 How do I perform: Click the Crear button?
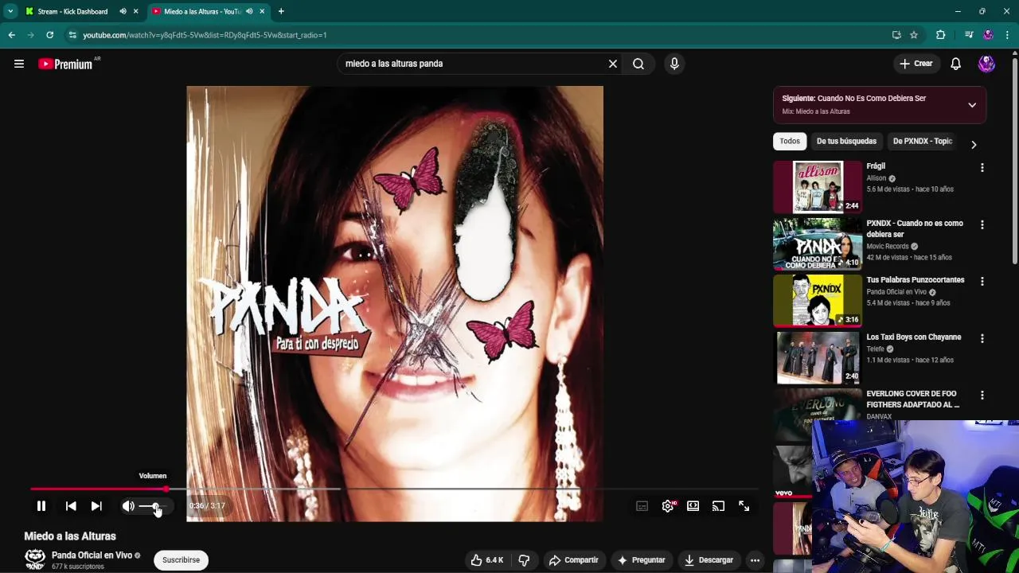[x=916, y=64]
